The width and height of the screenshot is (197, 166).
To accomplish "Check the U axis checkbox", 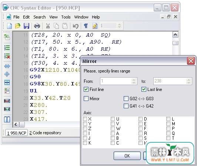I will pyautogui.click(x=113, y=119).
